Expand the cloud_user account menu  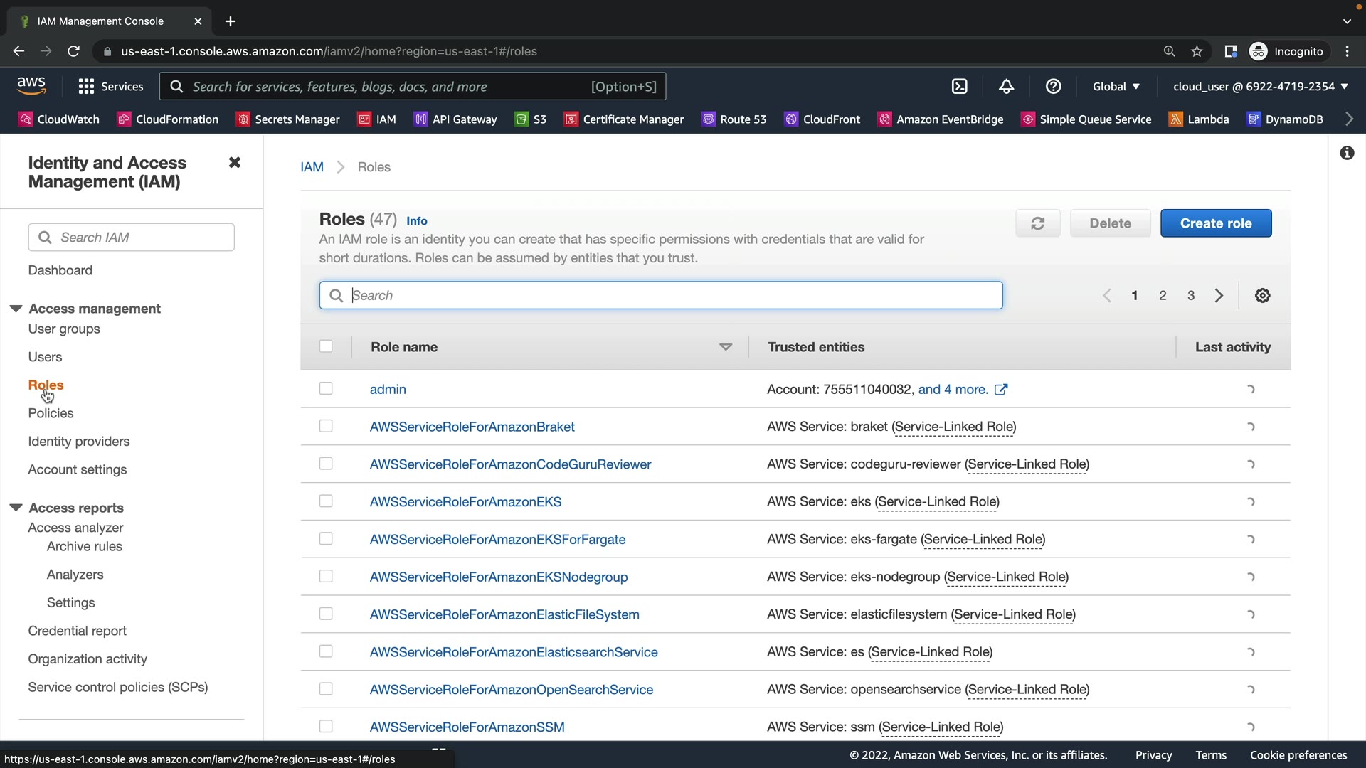pos(1260,87)
